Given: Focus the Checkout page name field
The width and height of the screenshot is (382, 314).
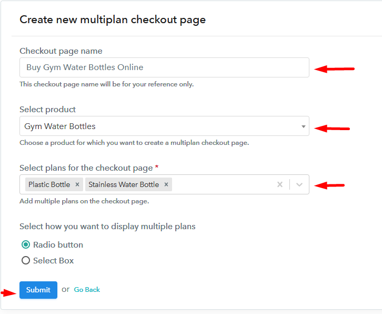Looking at the screenshot, I should point(164,67).
